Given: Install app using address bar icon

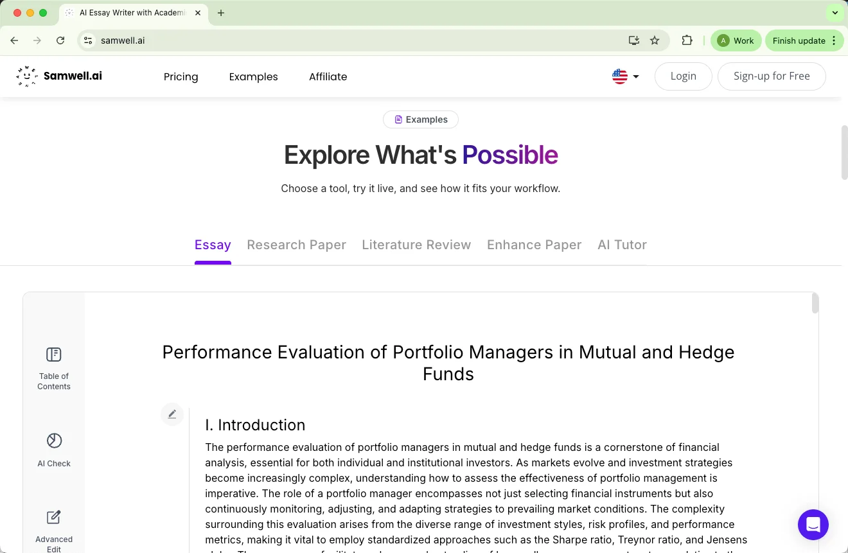Looking at the screenshot, I should pos(634,40).
